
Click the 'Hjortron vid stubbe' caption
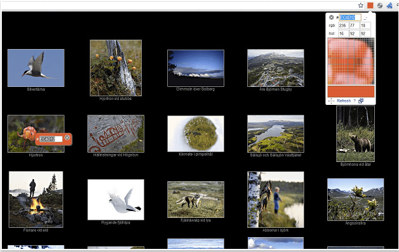point(115,99)
